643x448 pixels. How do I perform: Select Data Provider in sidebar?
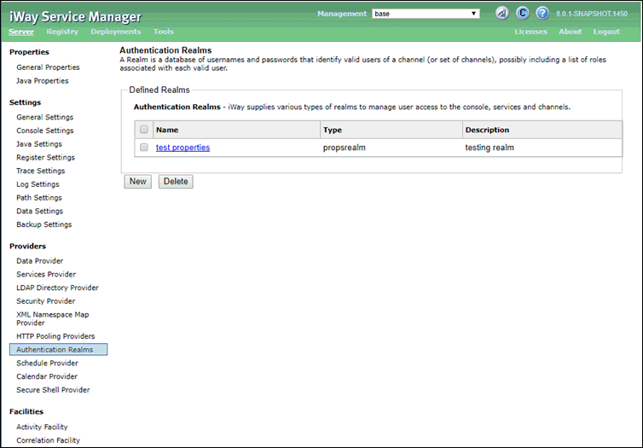(x=40, y=261)
